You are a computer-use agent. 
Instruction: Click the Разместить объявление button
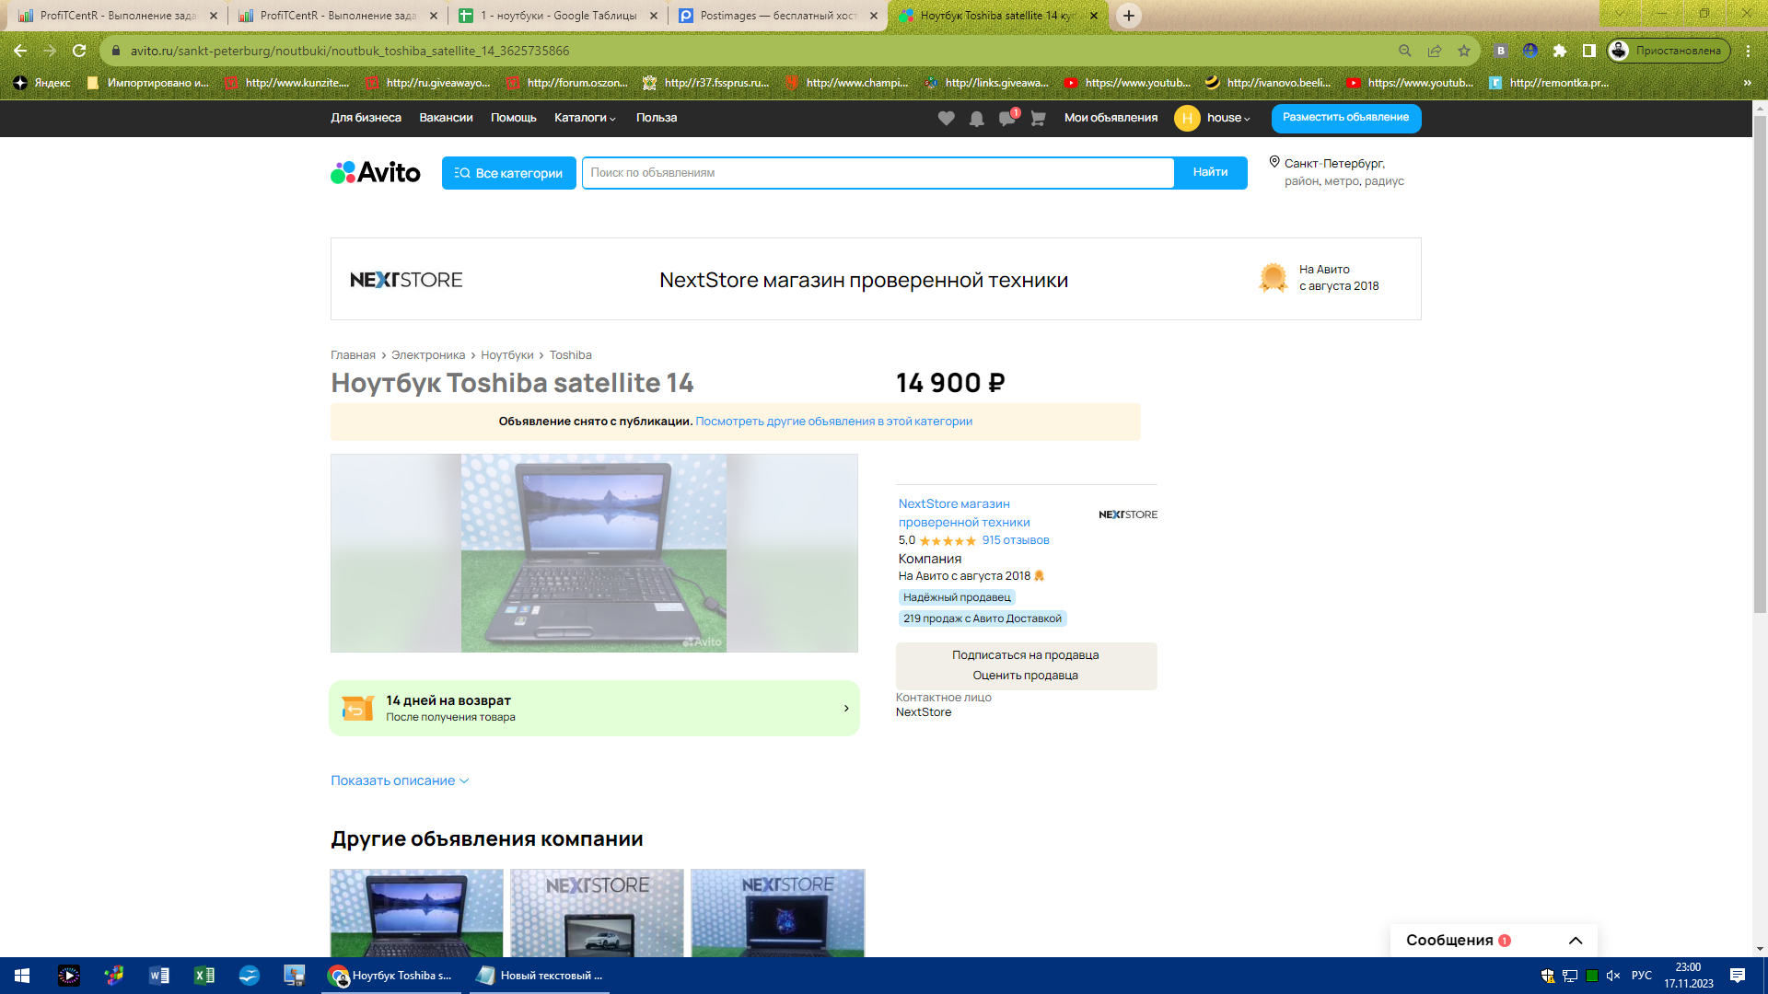tap(1345, 118)
